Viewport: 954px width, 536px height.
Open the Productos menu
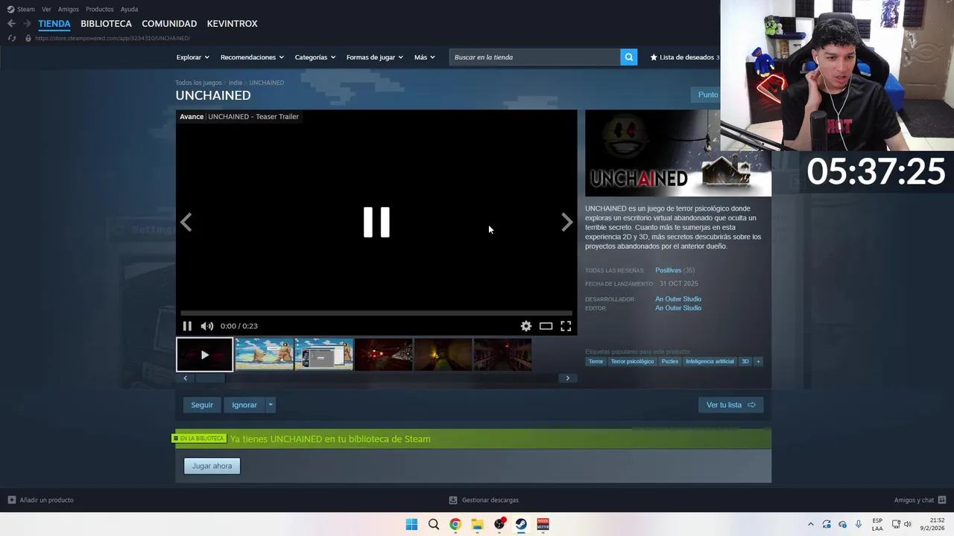(x=99, y=9)
